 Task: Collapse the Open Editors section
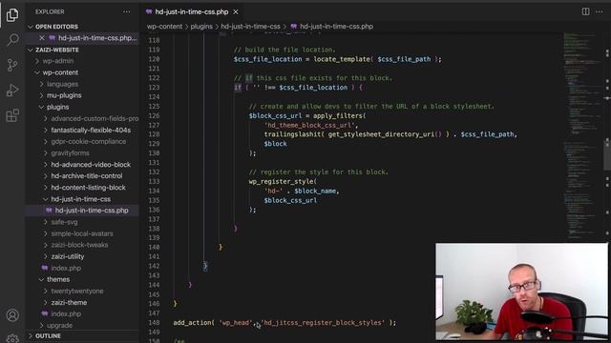pos(57,27)
